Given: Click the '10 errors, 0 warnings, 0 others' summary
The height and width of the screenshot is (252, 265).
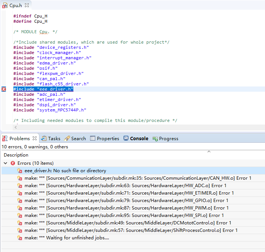Looking at the screenshot, I should (x=35, y=147).
